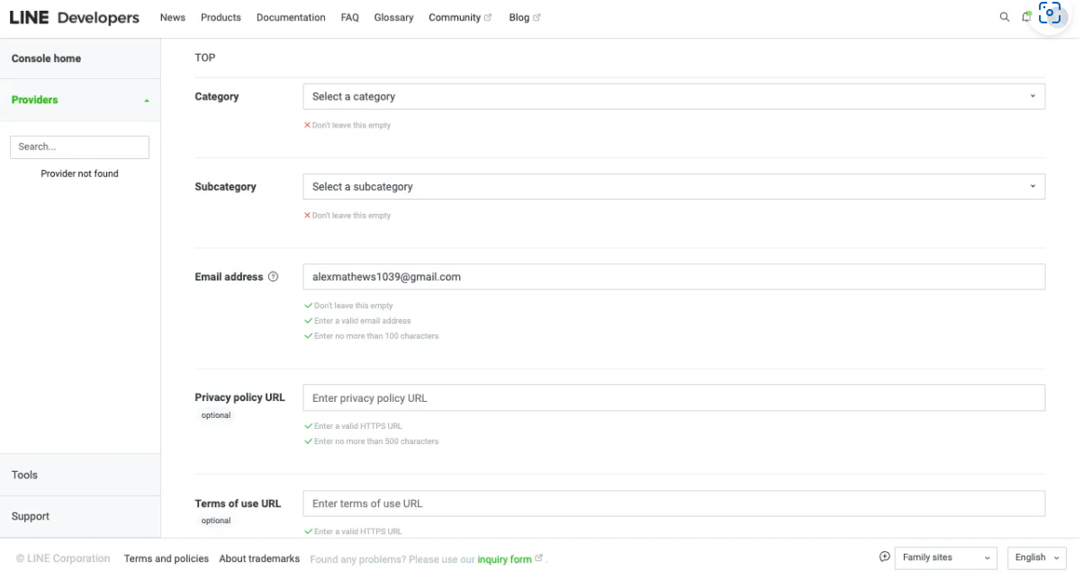Open the Family sites dropdown
Screen dimensions: 1083x588
pyautogui.click(x=945, y=557)
